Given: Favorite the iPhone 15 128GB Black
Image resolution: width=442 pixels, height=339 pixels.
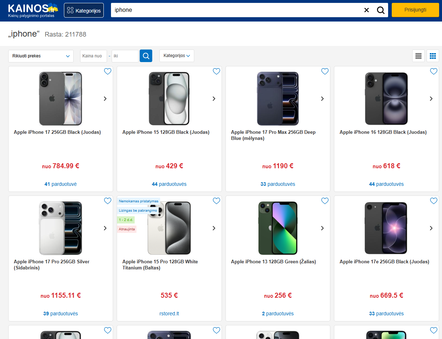Looking at the screenshot, I should coord(217,71).
